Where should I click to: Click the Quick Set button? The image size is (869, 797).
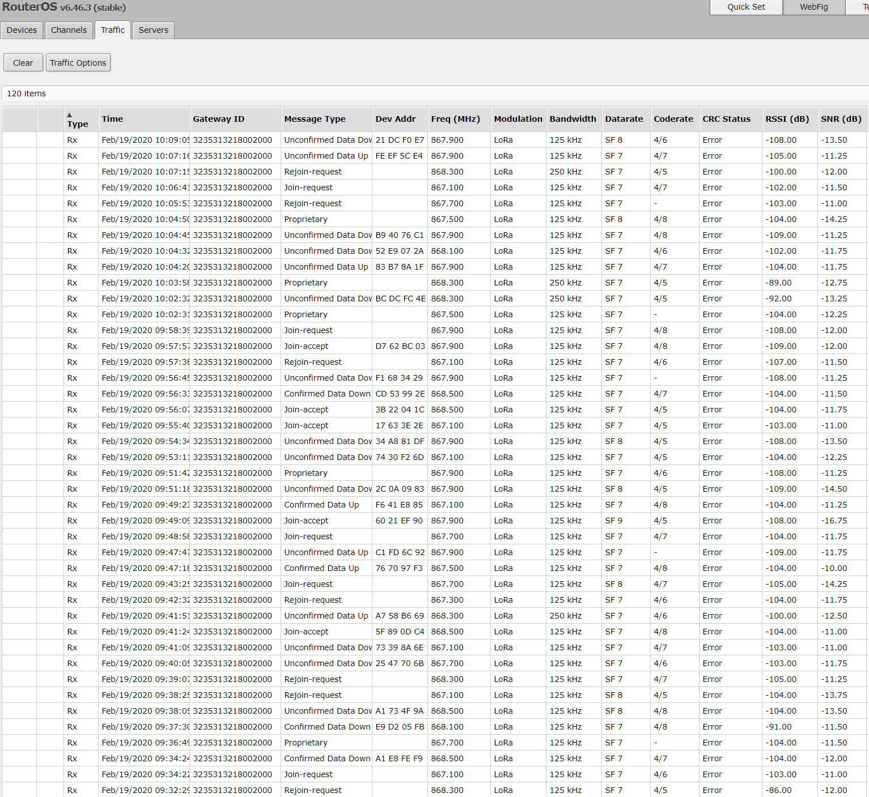point(746,7)
